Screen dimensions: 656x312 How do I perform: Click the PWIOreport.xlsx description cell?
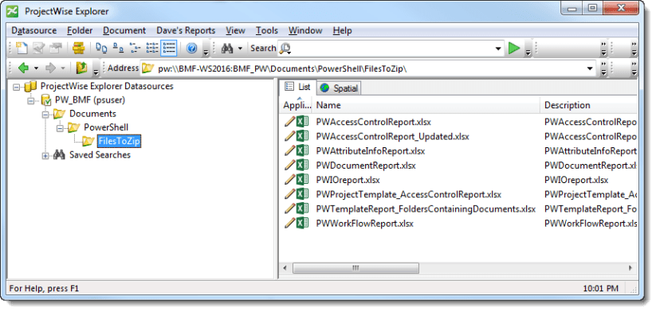click(x=576, y=180)
